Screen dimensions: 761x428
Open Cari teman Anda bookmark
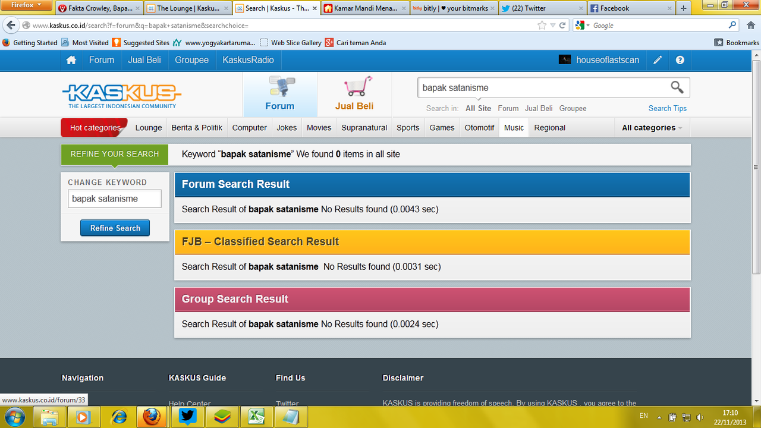coord(356,43)
